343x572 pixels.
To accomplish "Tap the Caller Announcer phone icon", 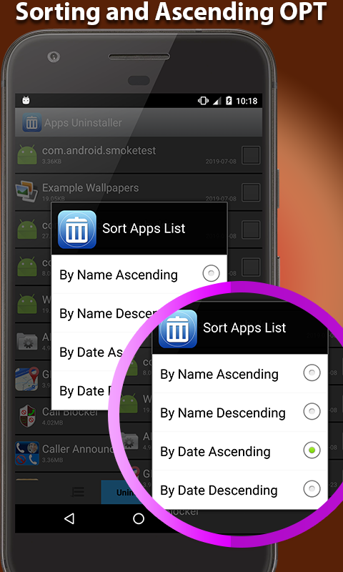I will (27, 453).
